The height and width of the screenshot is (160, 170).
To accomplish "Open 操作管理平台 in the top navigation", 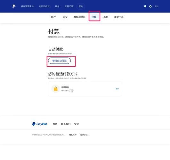I will pos(27,6).
